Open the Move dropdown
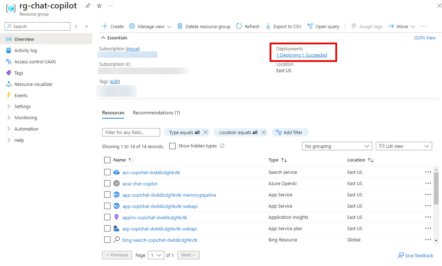Screen dimensions: 442x266 pos(402,26)
